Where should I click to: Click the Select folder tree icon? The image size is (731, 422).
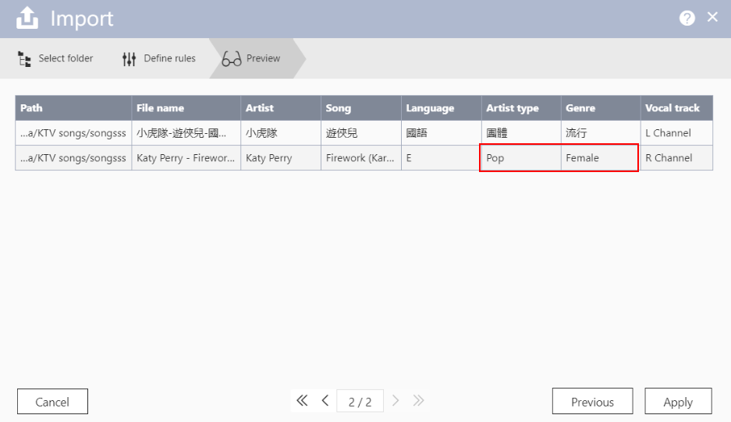(24, 59)
